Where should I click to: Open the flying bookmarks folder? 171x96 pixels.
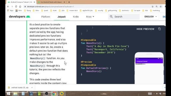[x=27, y=10]
